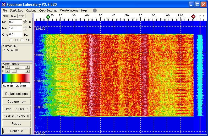Click the -20.0 dB palette label
Viewport: 208px width, 136px height.
click(20, 86)
